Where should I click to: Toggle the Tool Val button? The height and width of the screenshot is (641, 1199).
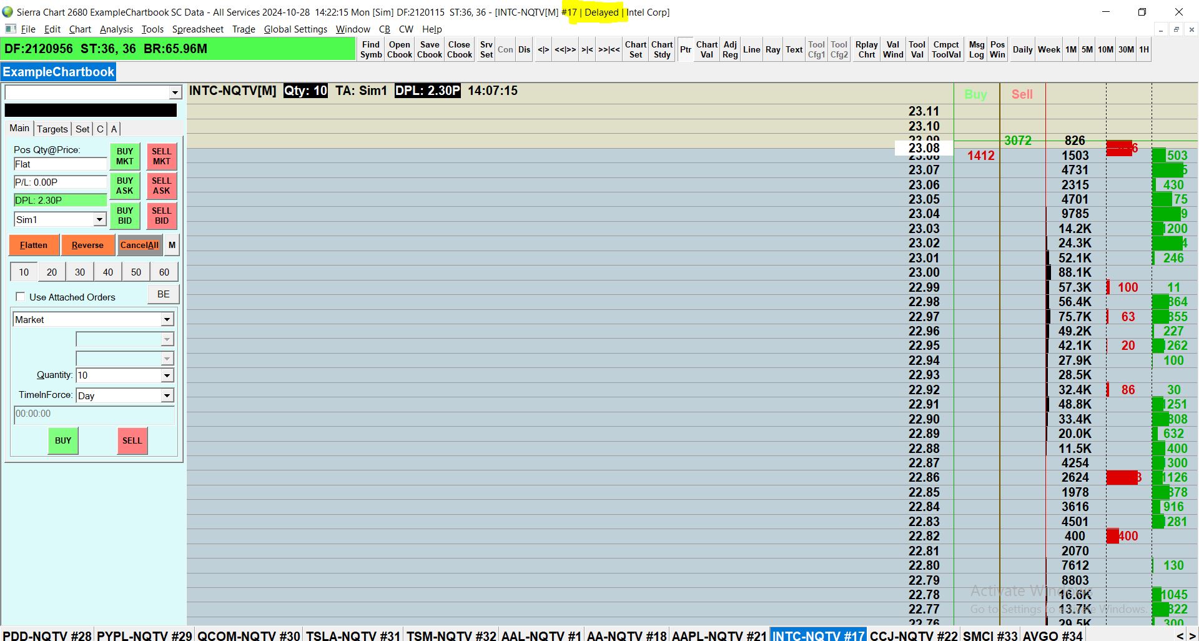[917, 49]
